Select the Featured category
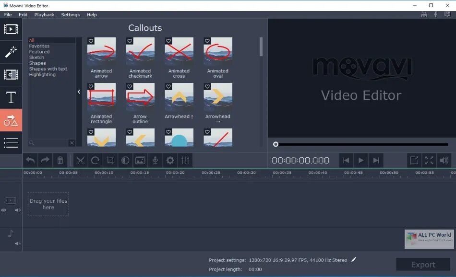Viewport: 456px width, 277px height. [39, 52]
